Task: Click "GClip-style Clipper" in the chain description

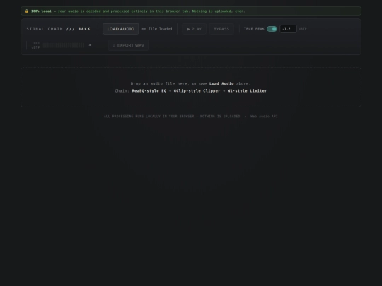Action: click(x=197, y=90)
